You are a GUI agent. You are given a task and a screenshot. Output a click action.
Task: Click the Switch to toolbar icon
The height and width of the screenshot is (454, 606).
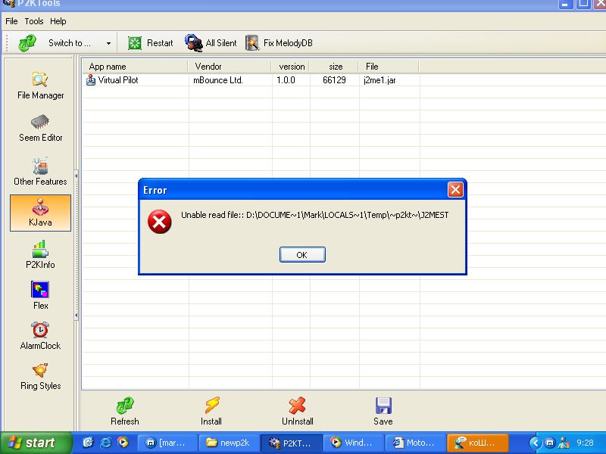click(x=27, y=43)
